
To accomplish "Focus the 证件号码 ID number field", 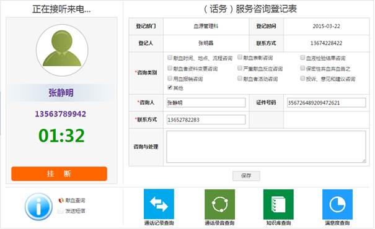I will click(x=326, y=103).
